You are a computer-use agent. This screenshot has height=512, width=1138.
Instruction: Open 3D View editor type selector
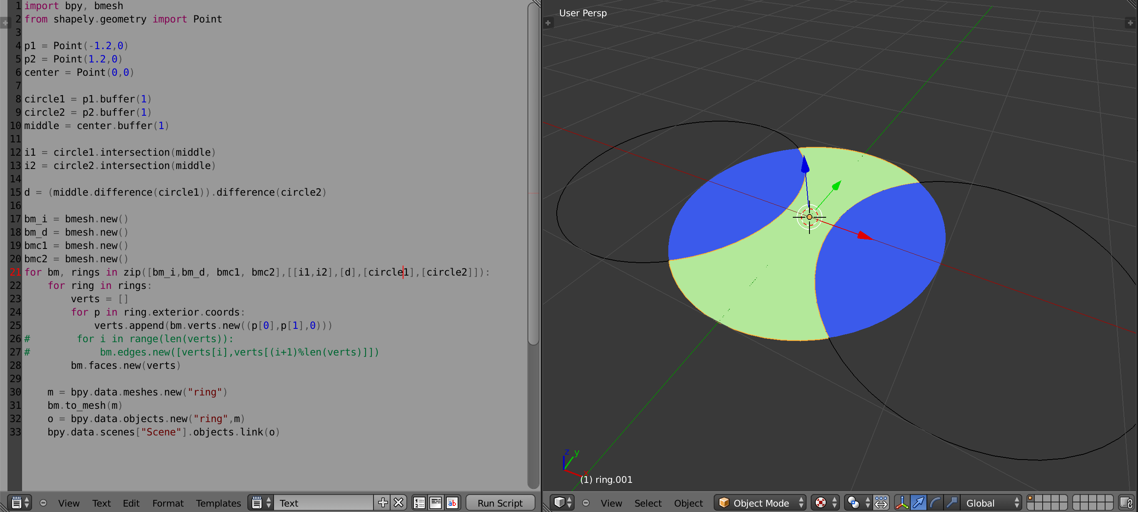pyautogui.click(x=563, y=503)
